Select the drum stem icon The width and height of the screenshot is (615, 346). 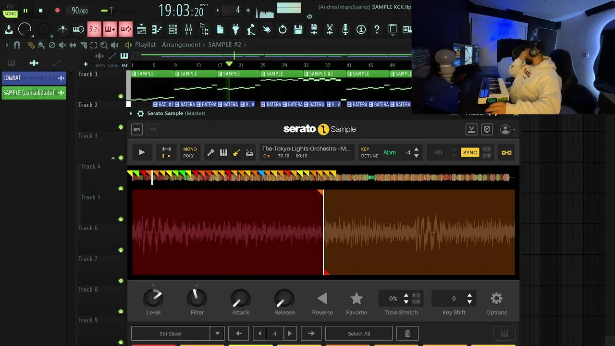point(249,153)
